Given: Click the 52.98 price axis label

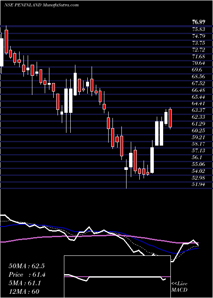Looking at the screenshot, I should tap(199, 178).
